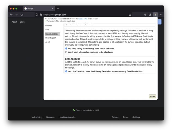Viewport: 172px width, 131px height.
Task: Open the Libraries settings section
Action: point(49,26)
